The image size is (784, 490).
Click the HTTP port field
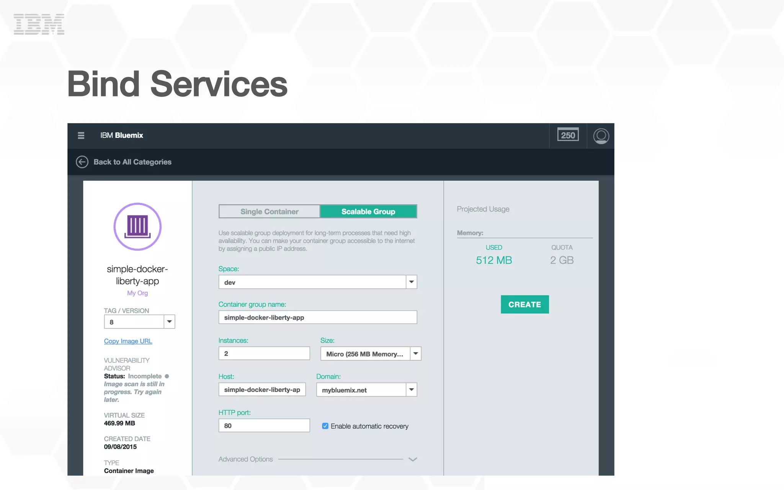(264, 425)
